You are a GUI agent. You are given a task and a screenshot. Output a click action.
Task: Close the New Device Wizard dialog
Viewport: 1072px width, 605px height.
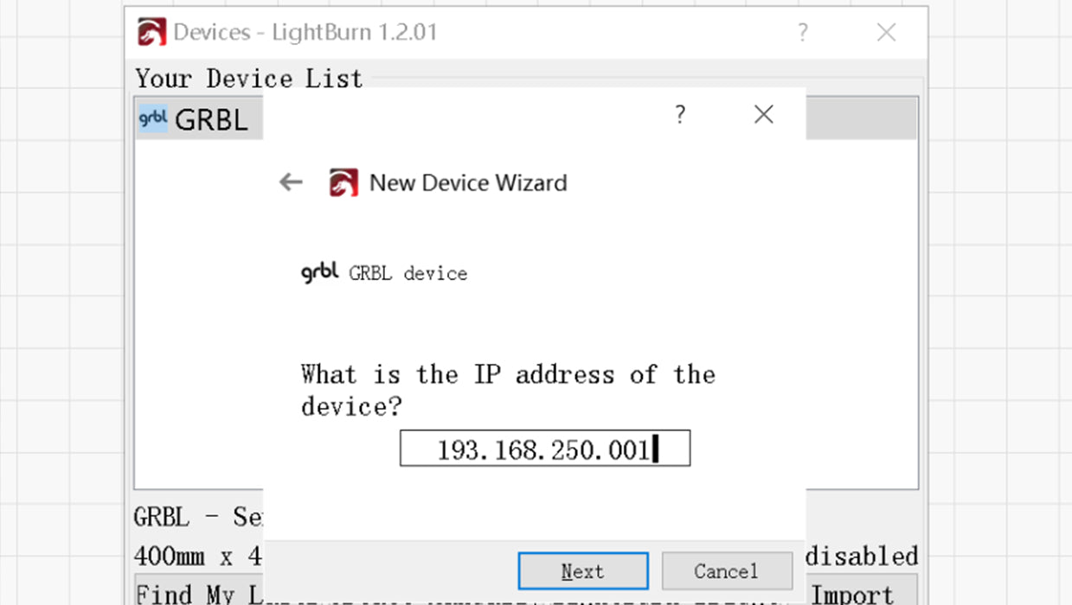click(x=763, y=114)
